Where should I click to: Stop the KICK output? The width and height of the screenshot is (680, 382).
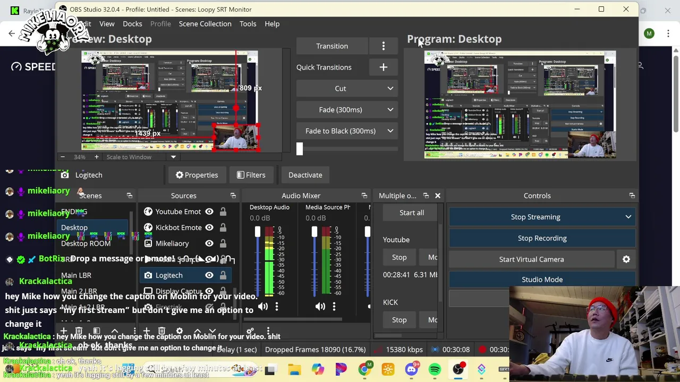[x=399, y=320]
